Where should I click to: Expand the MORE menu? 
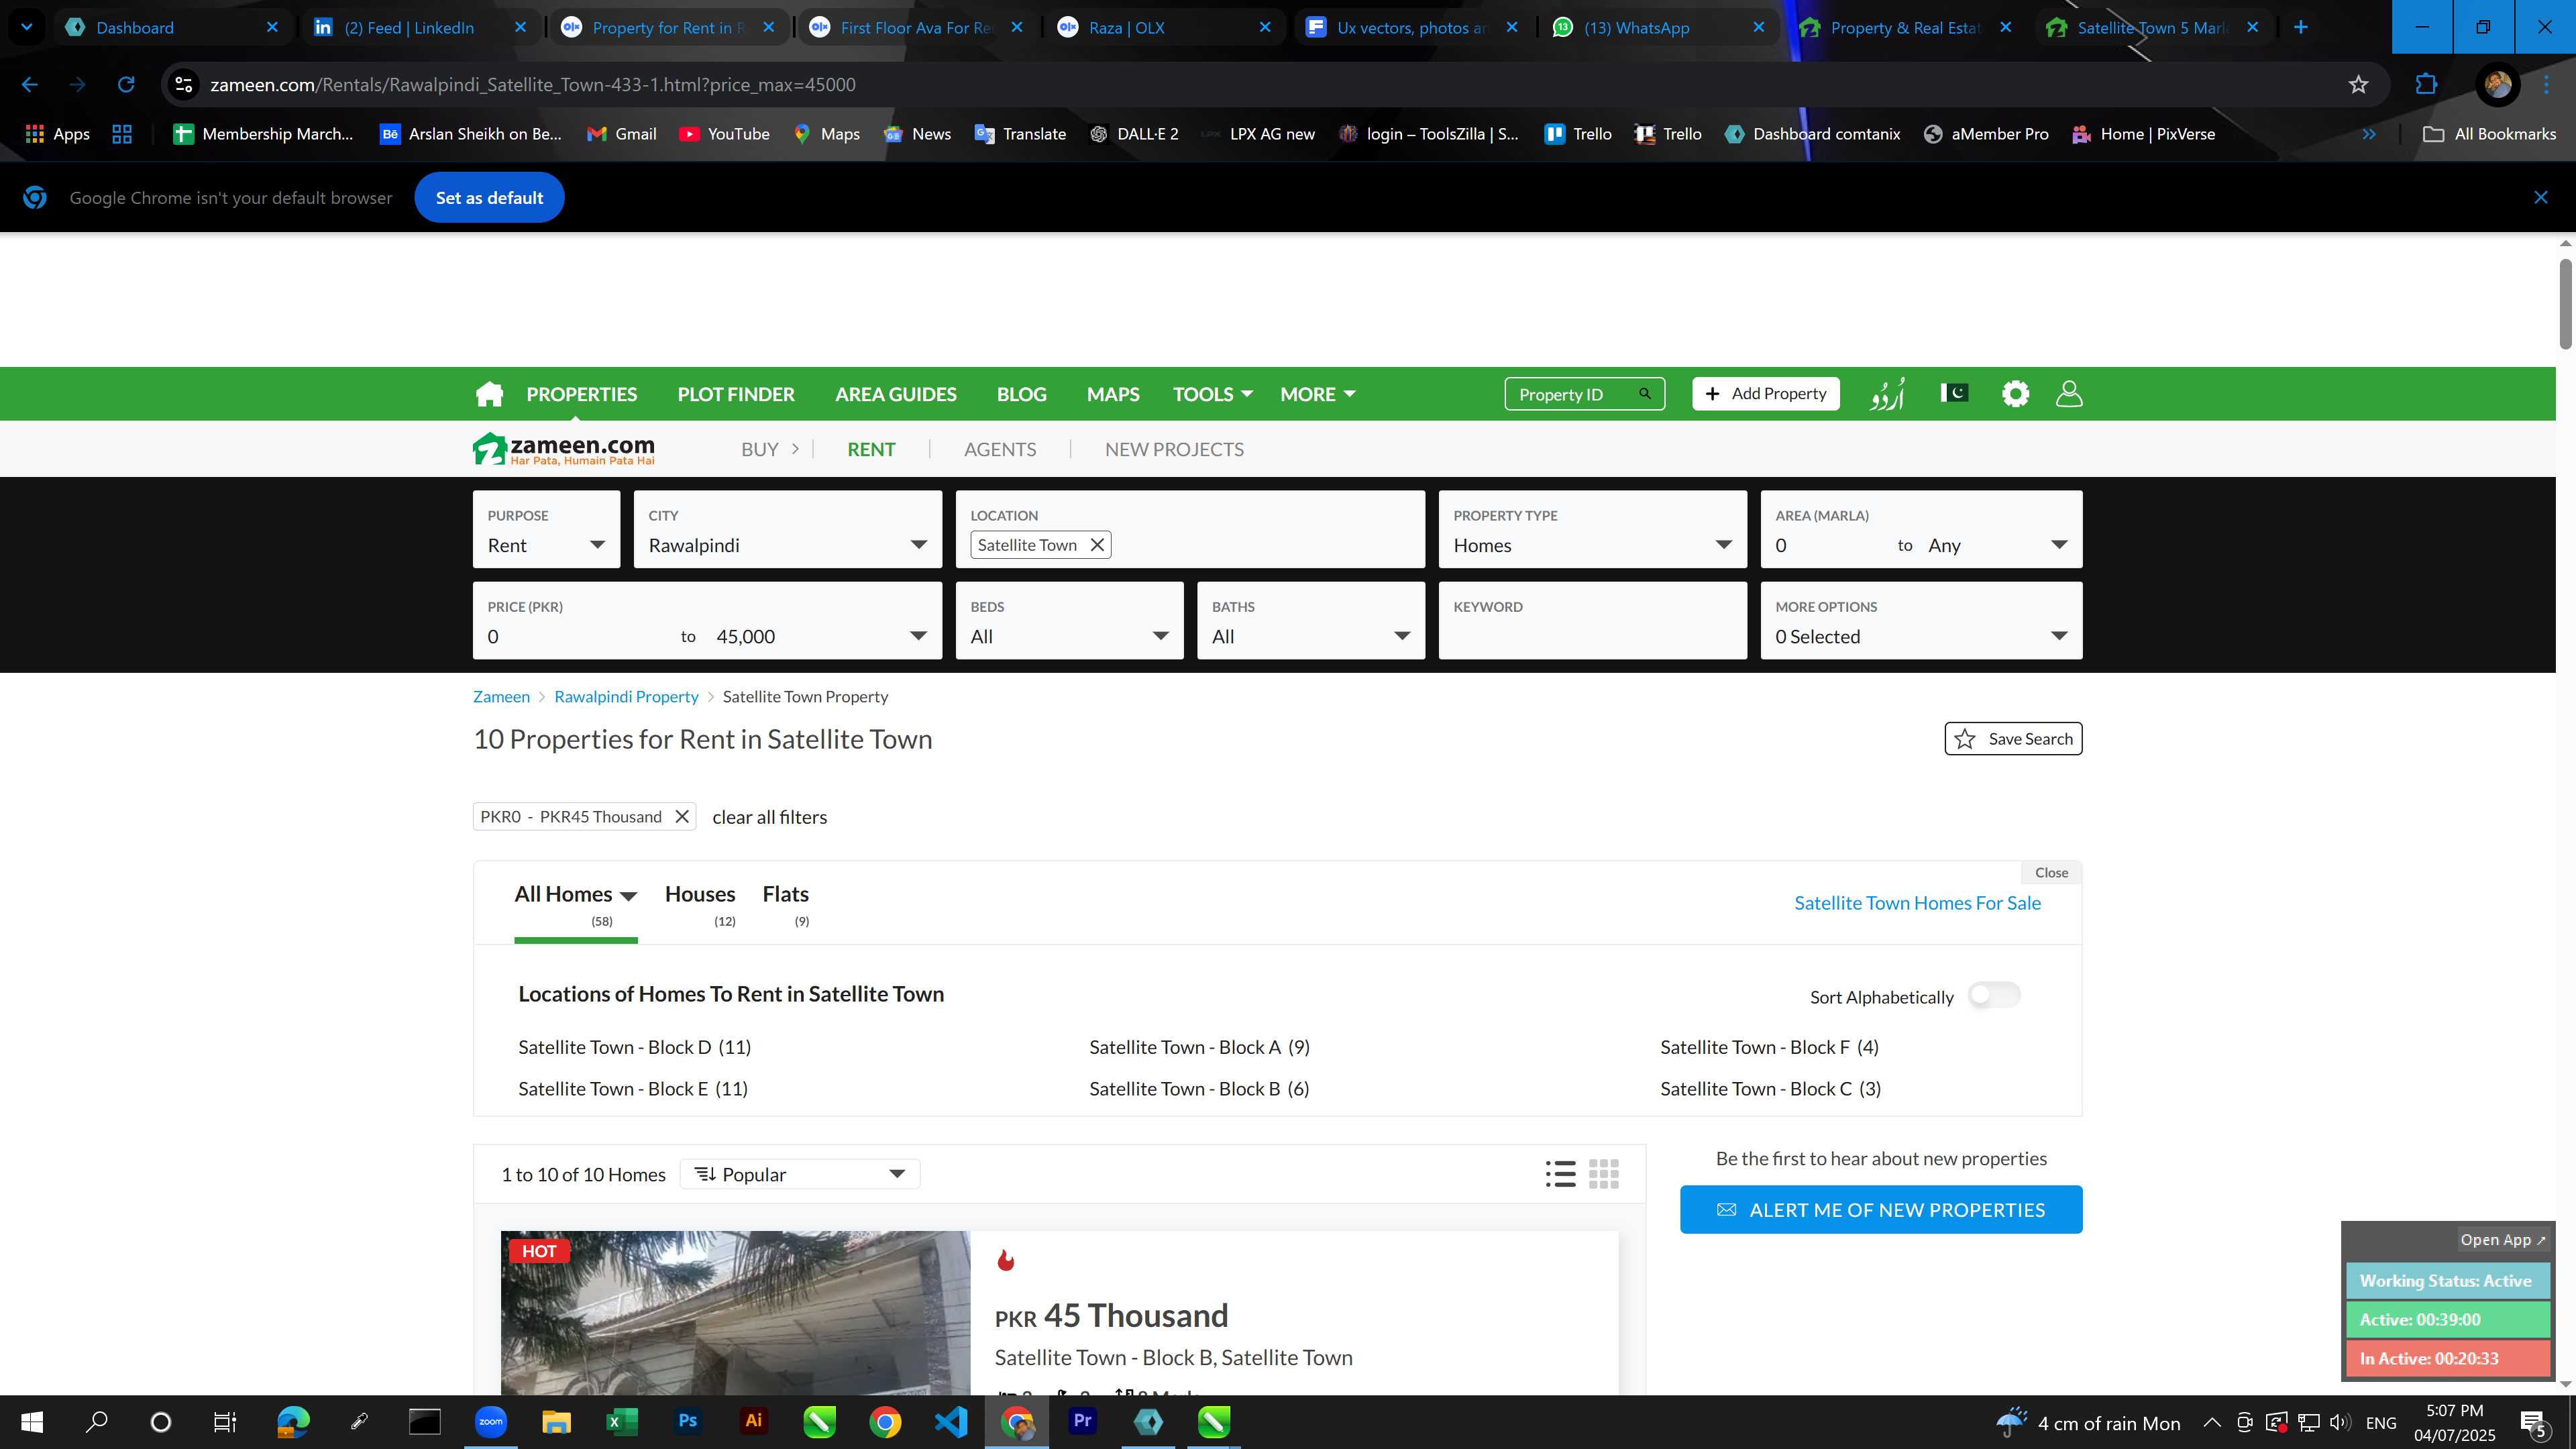pos(1318,394)
